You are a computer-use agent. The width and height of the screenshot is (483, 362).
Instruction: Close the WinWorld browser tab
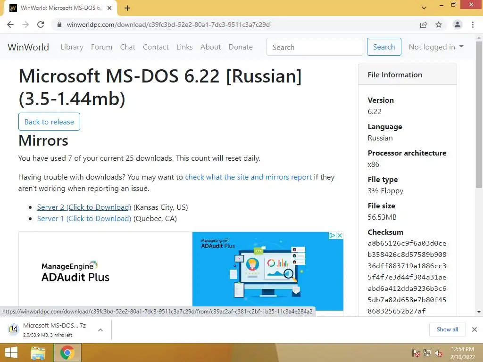(109, 8)
